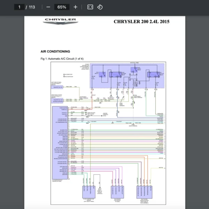Click the 'AIR CONDITIONING' heading
This screenshot has height=209, width=209.
click(55, 52)
